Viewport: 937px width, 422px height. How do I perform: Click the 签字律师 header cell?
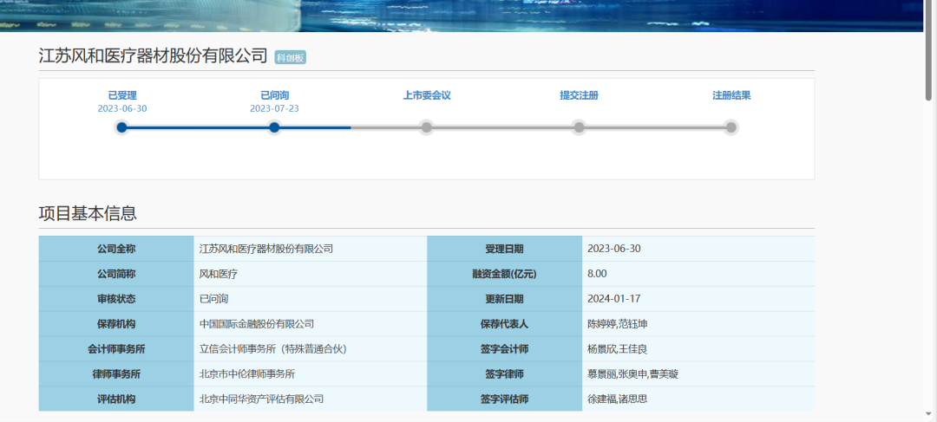click(x=505, y=374)
